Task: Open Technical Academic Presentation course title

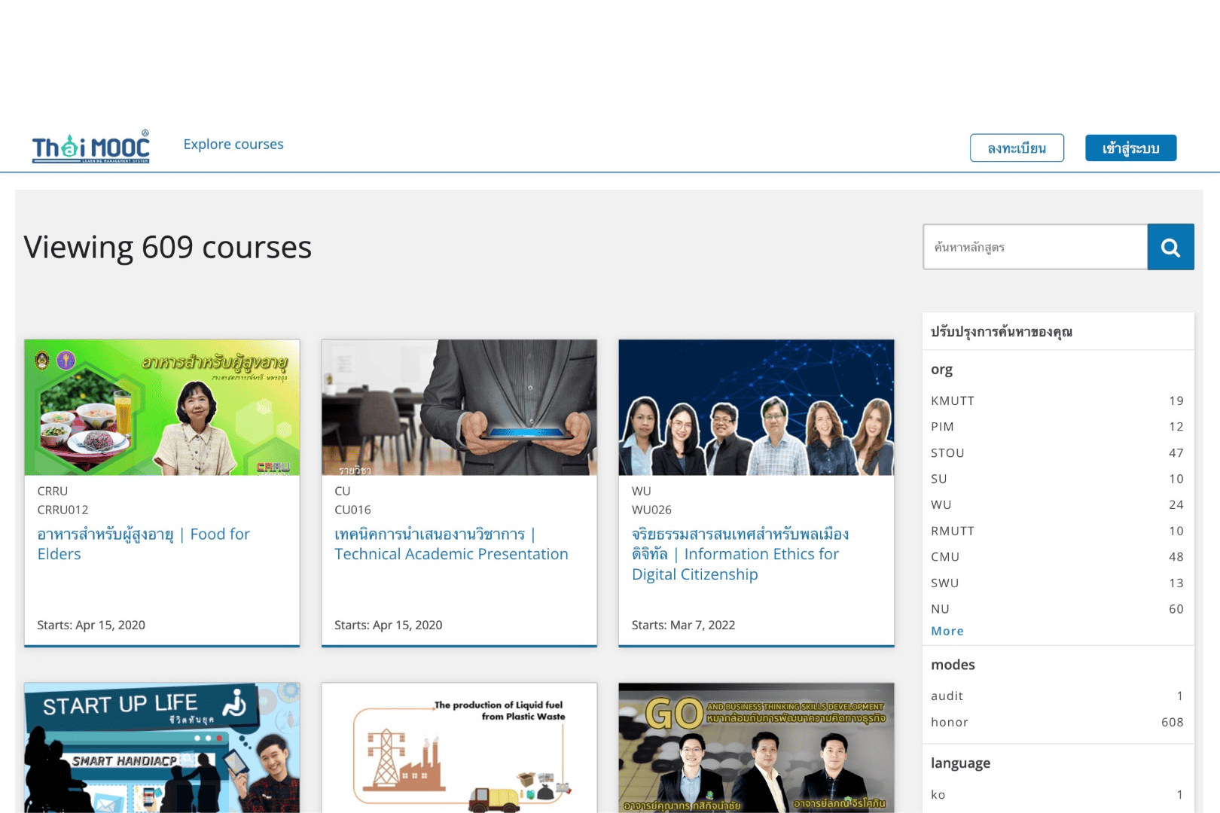Action: click(451, 544)
